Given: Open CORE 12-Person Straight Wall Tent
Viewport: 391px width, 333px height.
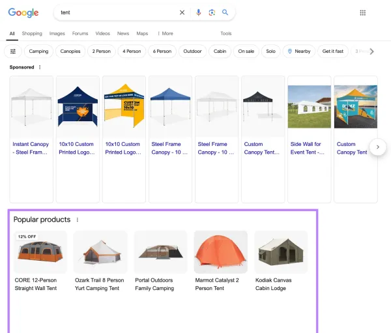Looking at the screenshot, I should tap(36, 284).
